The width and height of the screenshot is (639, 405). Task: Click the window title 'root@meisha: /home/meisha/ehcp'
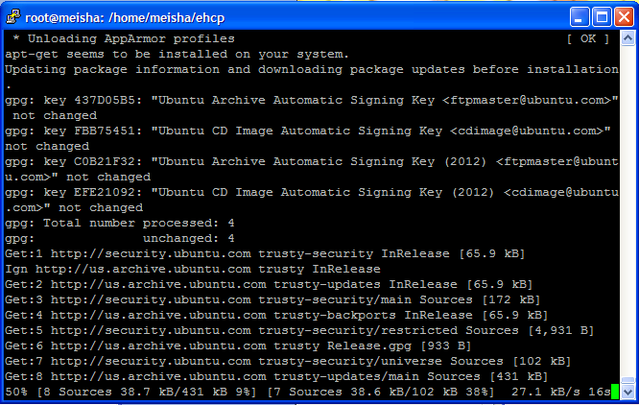point(125,18)
